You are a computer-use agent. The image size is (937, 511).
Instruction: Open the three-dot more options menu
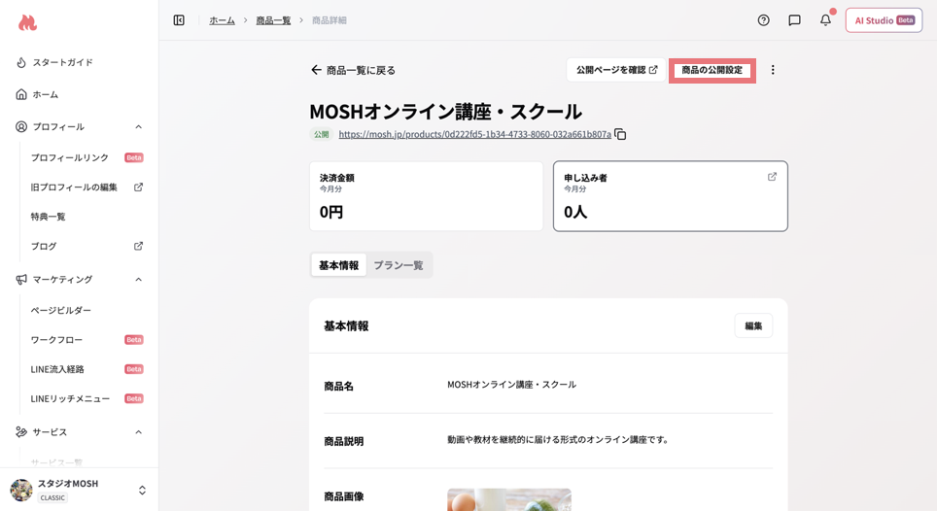click(x=773, y=70)
